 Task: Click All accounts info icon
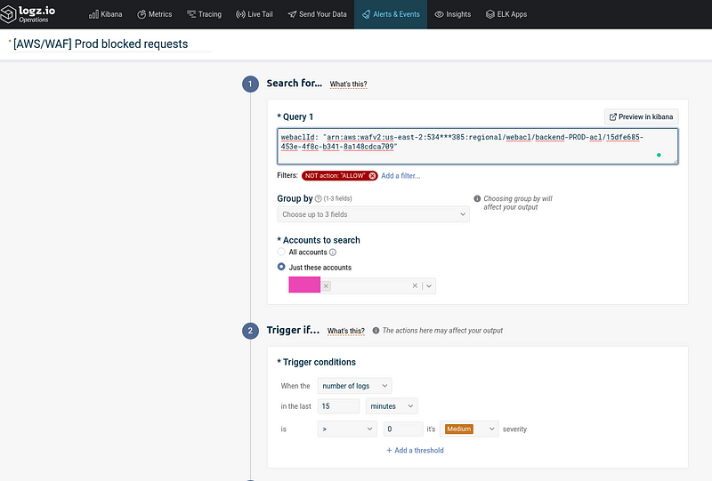[332, 253]
